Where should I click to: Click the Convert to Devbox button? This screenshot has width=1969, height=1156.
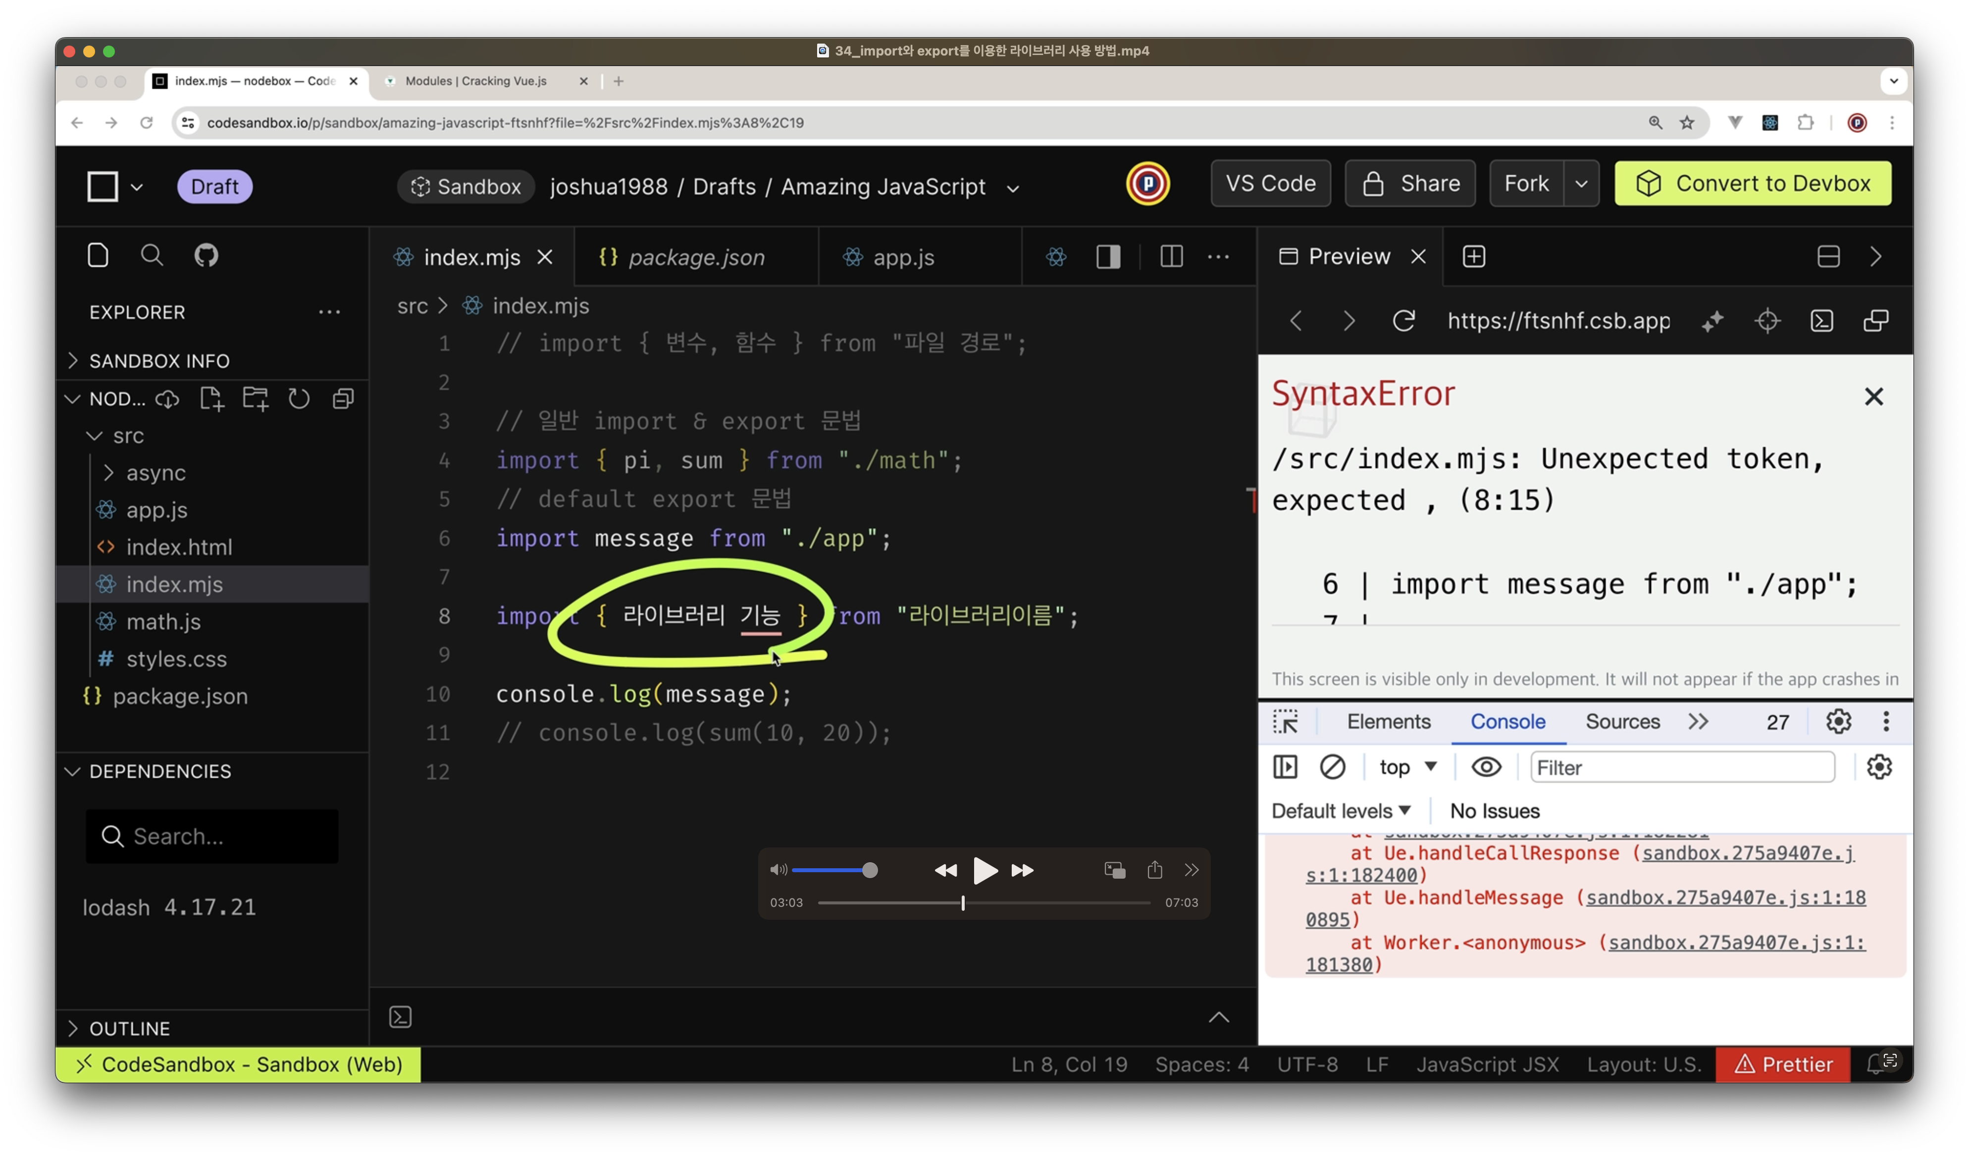[x=1753, y=184]
